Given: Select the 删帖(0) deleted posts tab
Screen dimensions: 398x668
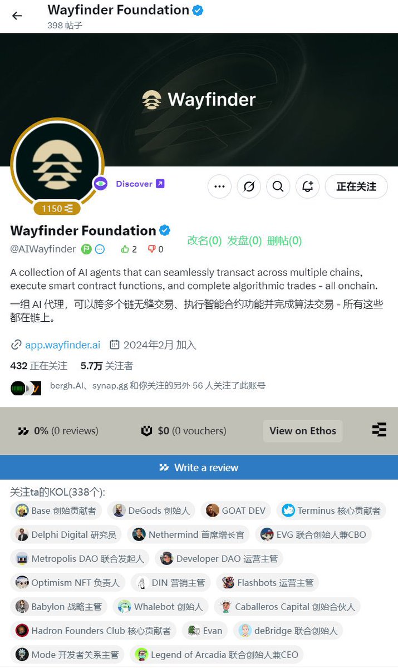Looking at the screenshot, I should pyautogui.click(x=284, y=240).
